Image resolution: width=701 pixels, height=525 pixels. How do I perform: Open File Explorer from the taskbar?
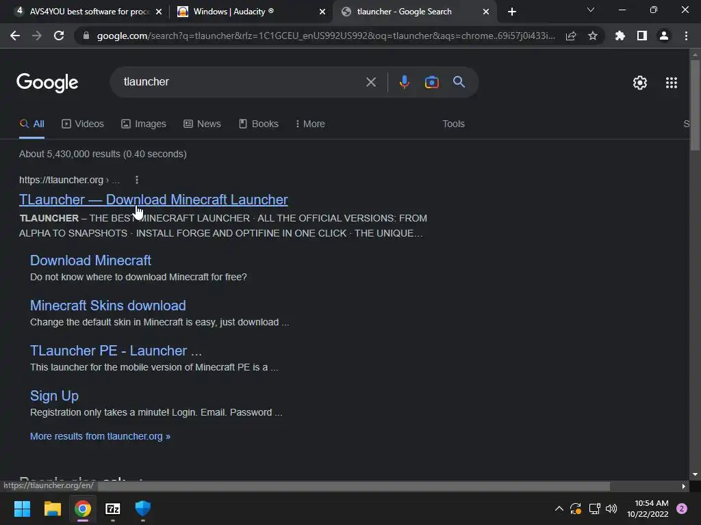click(52, 509)
